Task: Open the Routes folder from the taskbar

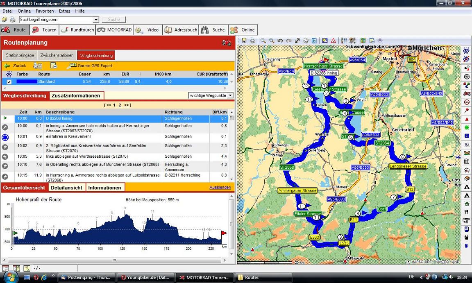Action: (263, 277)
